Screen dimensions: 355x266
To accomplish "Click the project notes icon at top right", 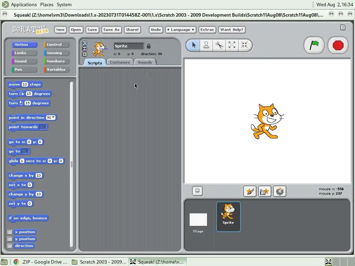I will click(343, 27).
